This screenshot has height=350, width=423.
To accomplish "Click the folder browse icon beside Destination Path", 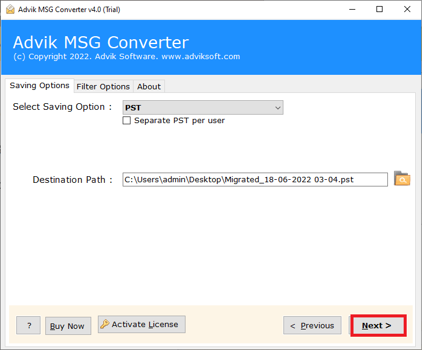I will pyautogui.click(x=402, y=179).
